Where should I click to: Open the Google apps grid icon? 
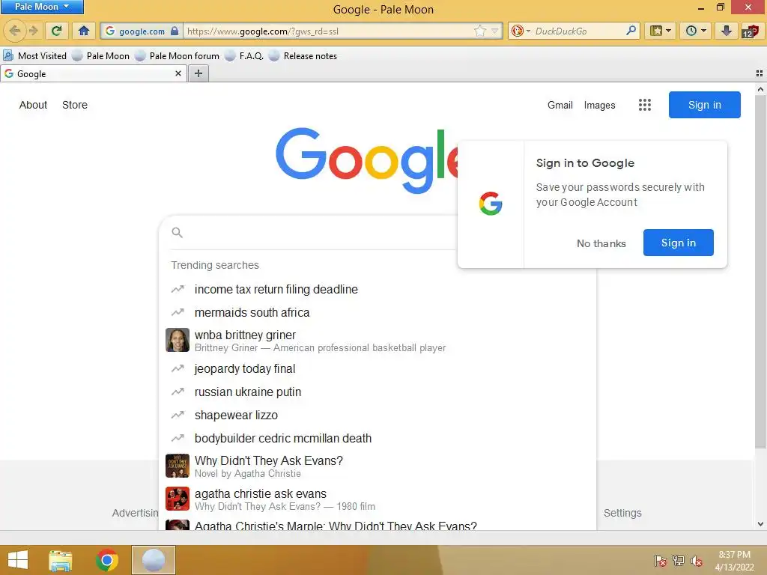coord(645,105)
